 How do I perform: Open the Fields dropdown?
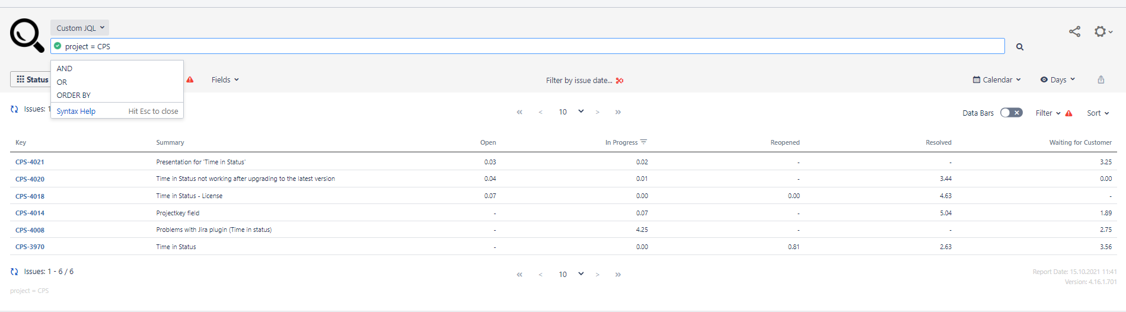click(225, 79)
